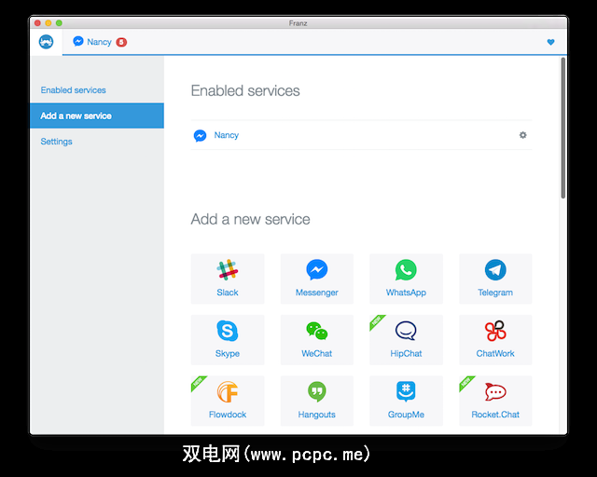This screenshot has width=597, height=477.
Task: Switch to the Nancy Messenger tab
Action: (x=99, y=42)
